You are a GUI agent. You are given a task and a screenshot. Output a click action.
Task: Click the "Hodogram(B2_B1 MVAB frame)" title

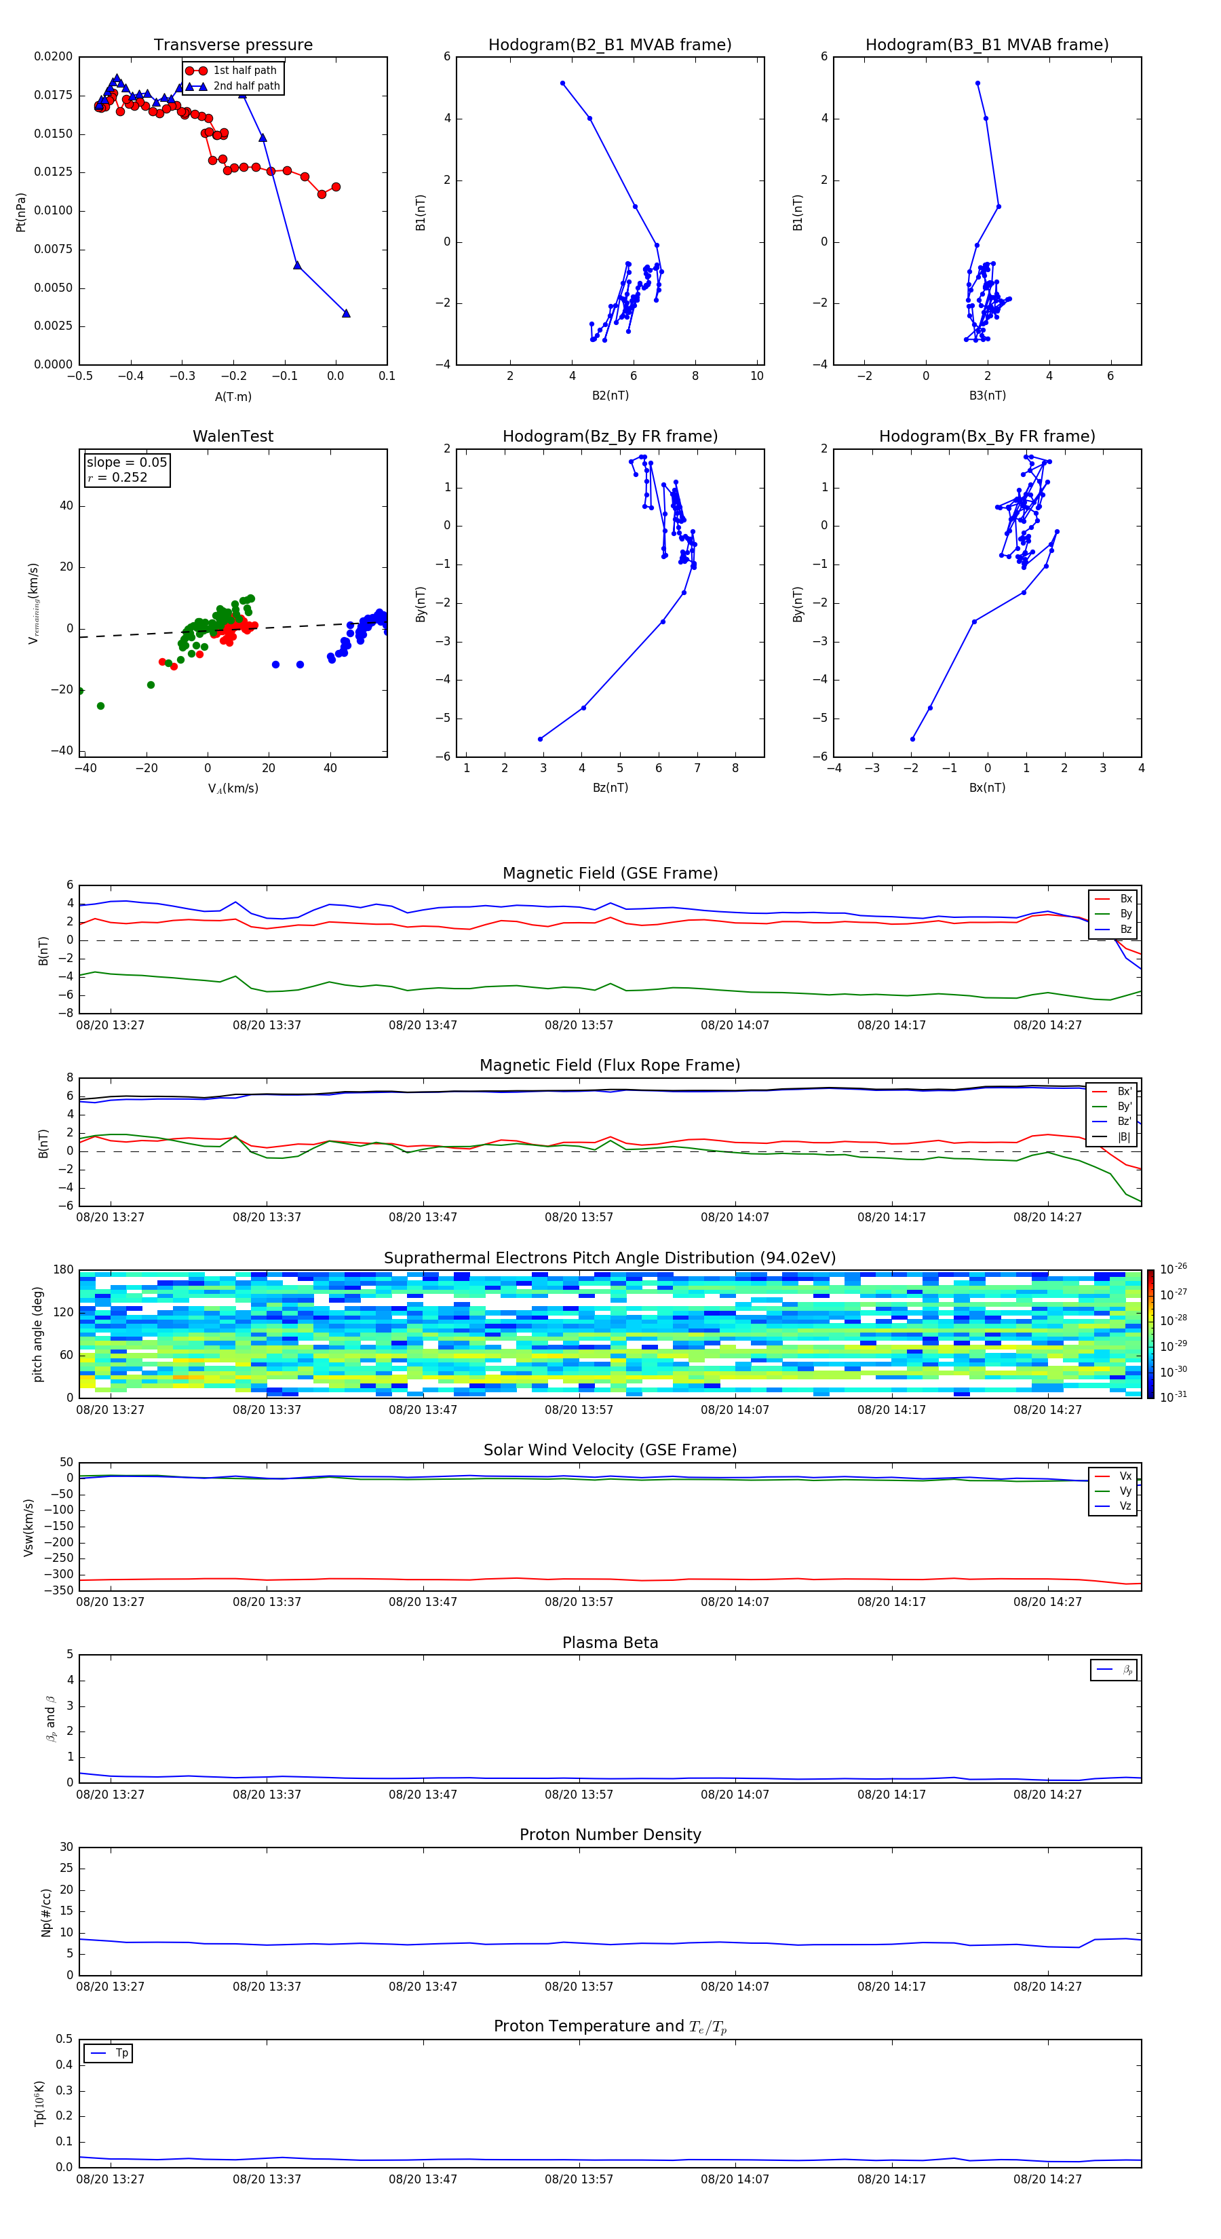(x=610, y=45)
